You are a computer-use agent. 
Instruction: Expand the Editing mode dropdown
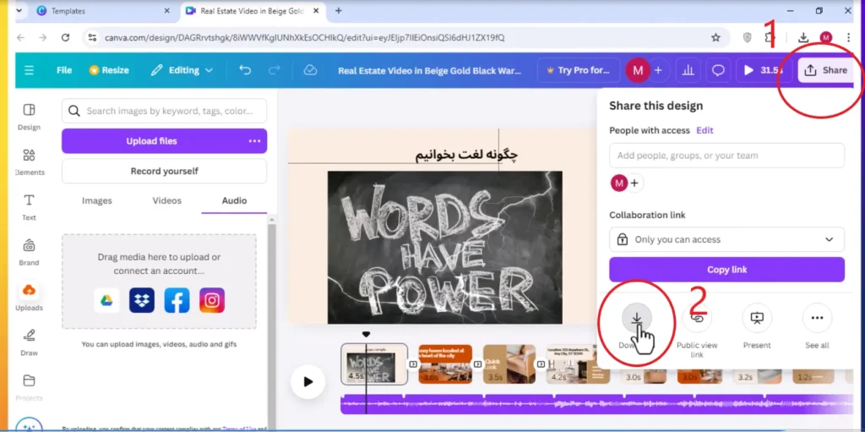tap(182, 70)
